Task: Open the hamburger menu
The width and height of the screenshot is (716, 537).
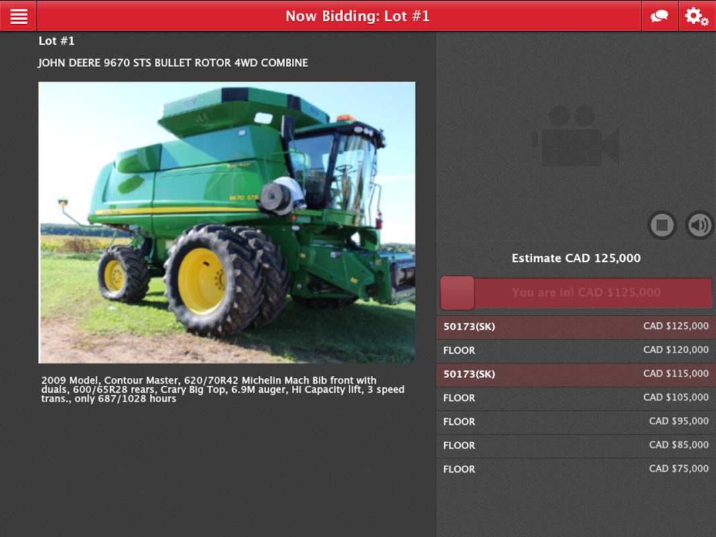Action: click(18, 16)
